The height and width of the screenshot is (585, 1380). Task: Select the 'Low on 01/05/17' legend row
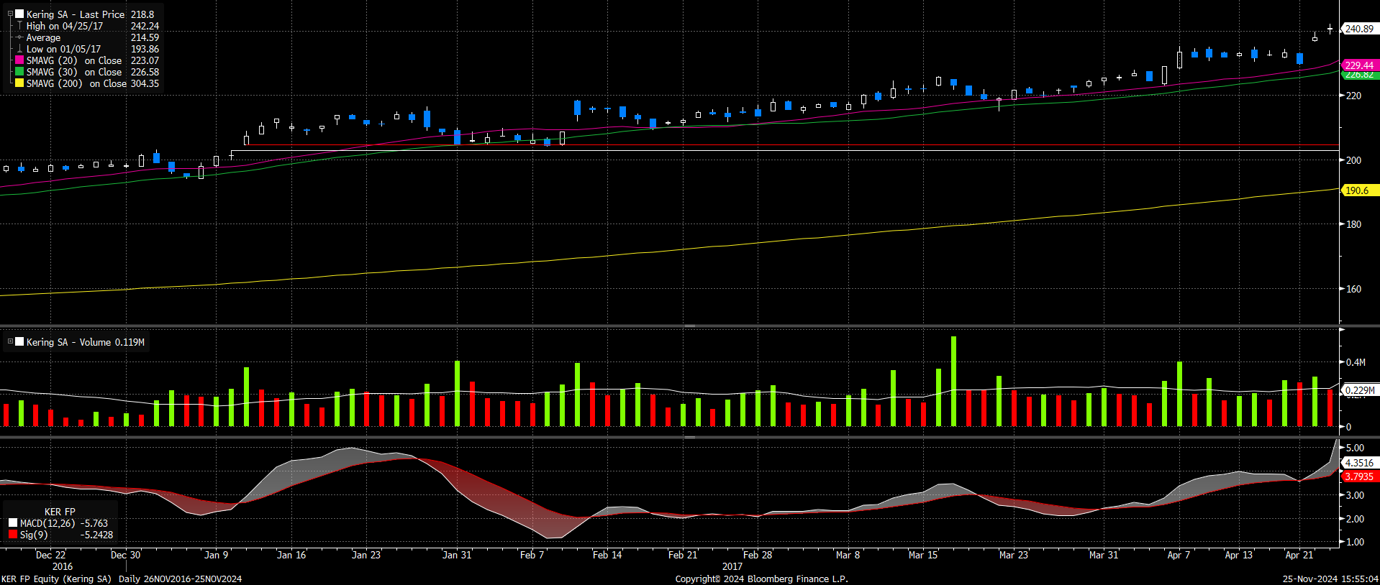(x=87, y=49)
